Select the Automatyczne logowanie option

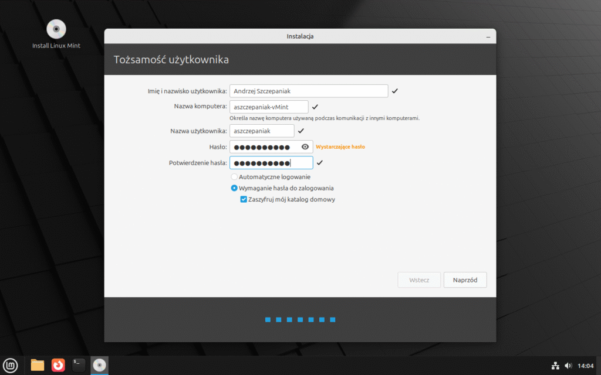(234, 177)
